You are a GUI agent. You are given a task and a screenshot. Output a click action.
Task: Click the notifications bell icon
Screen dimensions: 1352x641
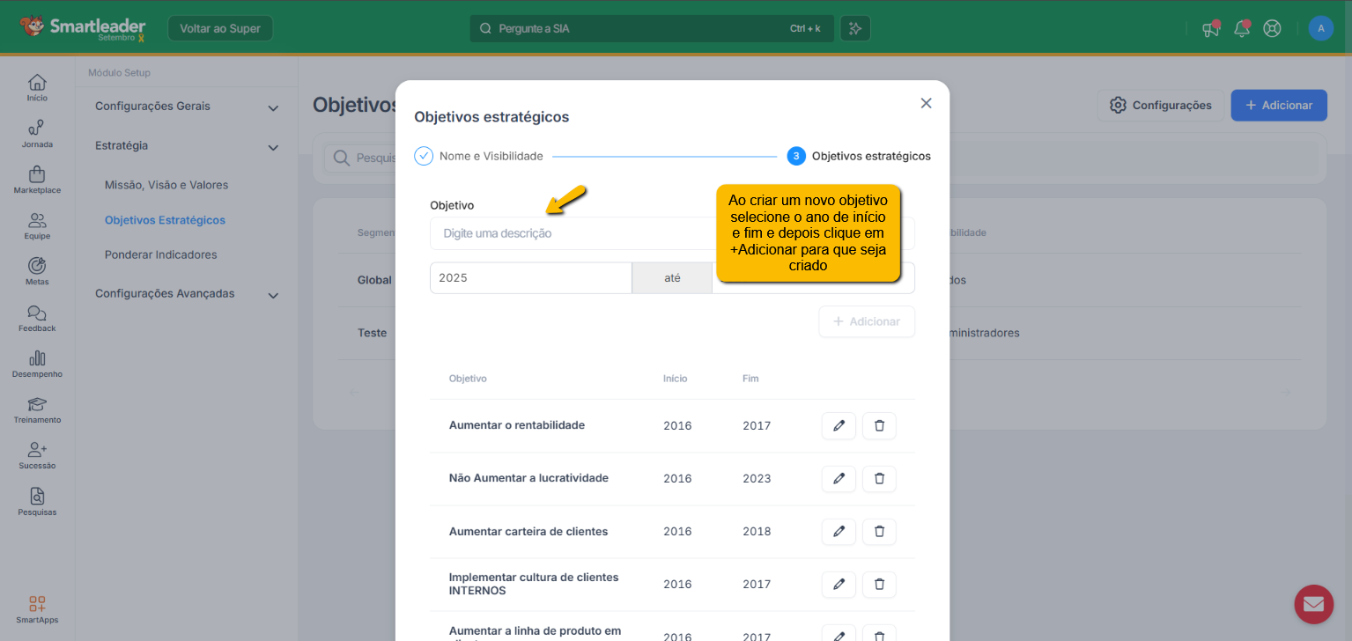tap(1242, 28)
